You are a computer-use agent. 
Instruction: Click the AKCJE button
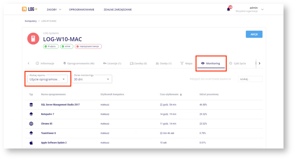(254, 34)
